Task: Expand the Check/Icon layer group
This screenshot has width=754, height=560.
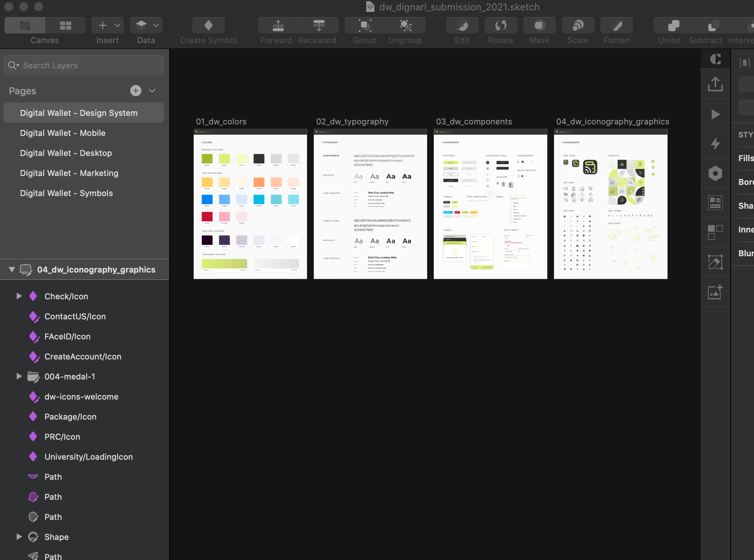Action: [x=18, y=296]
